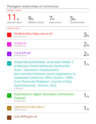Click the magenta source number 2 badge

coord(9,44)
